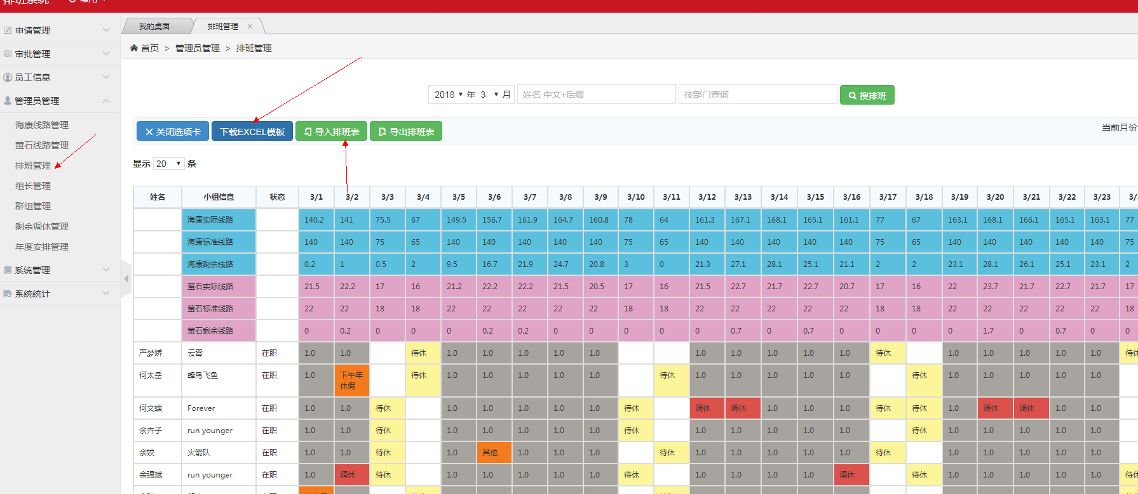
Task: Click the 3/23 date column header
Action: [1102, 197]
